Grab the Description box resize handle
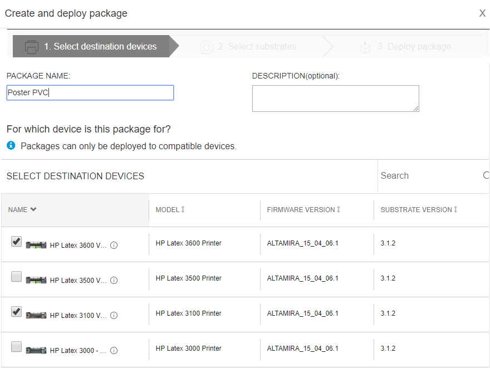The height and width of the screenshot is (368, 490). [416, 109]
